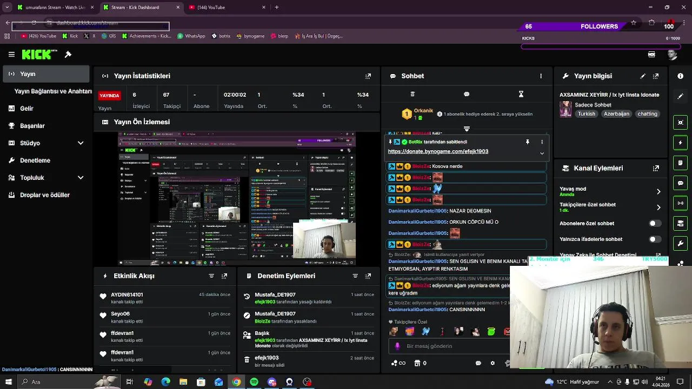Open pinned message three-dot menu
Screen dimensions: 692x389
coord(542,142)
